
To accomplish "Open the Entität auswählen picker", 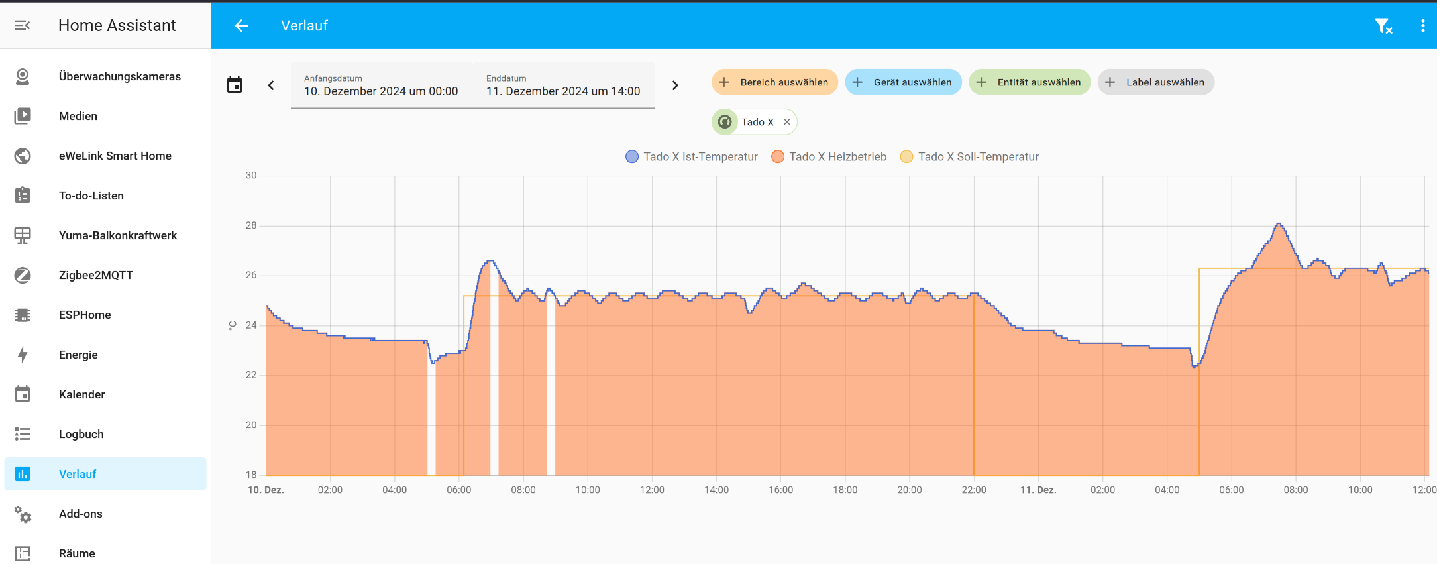I will [1030, 82].
